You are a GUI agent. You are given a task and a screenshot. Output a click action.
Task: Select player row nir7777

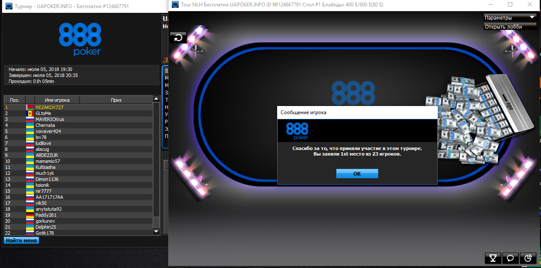[x=78, y=191]
